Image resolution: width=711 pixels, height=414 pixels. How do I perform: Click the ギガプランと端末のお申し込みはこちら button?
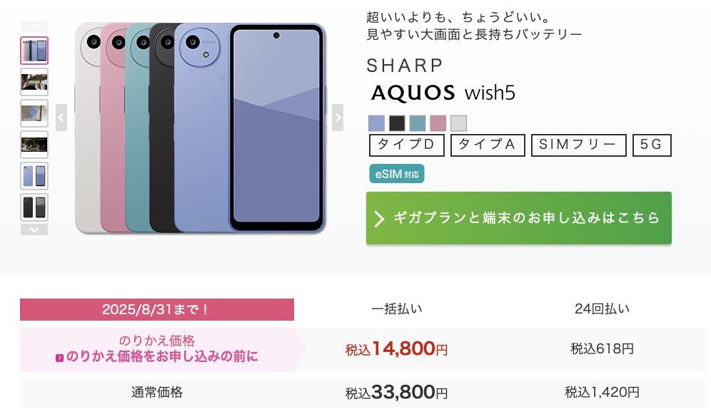tap(519, 218)
